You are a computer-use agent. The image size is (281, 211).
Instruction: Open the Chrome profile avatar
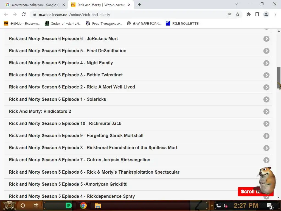266,14
